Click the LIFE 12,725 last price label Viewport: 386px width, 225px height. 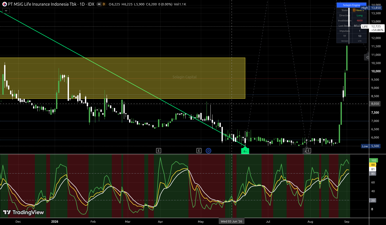tap(373, 28)
